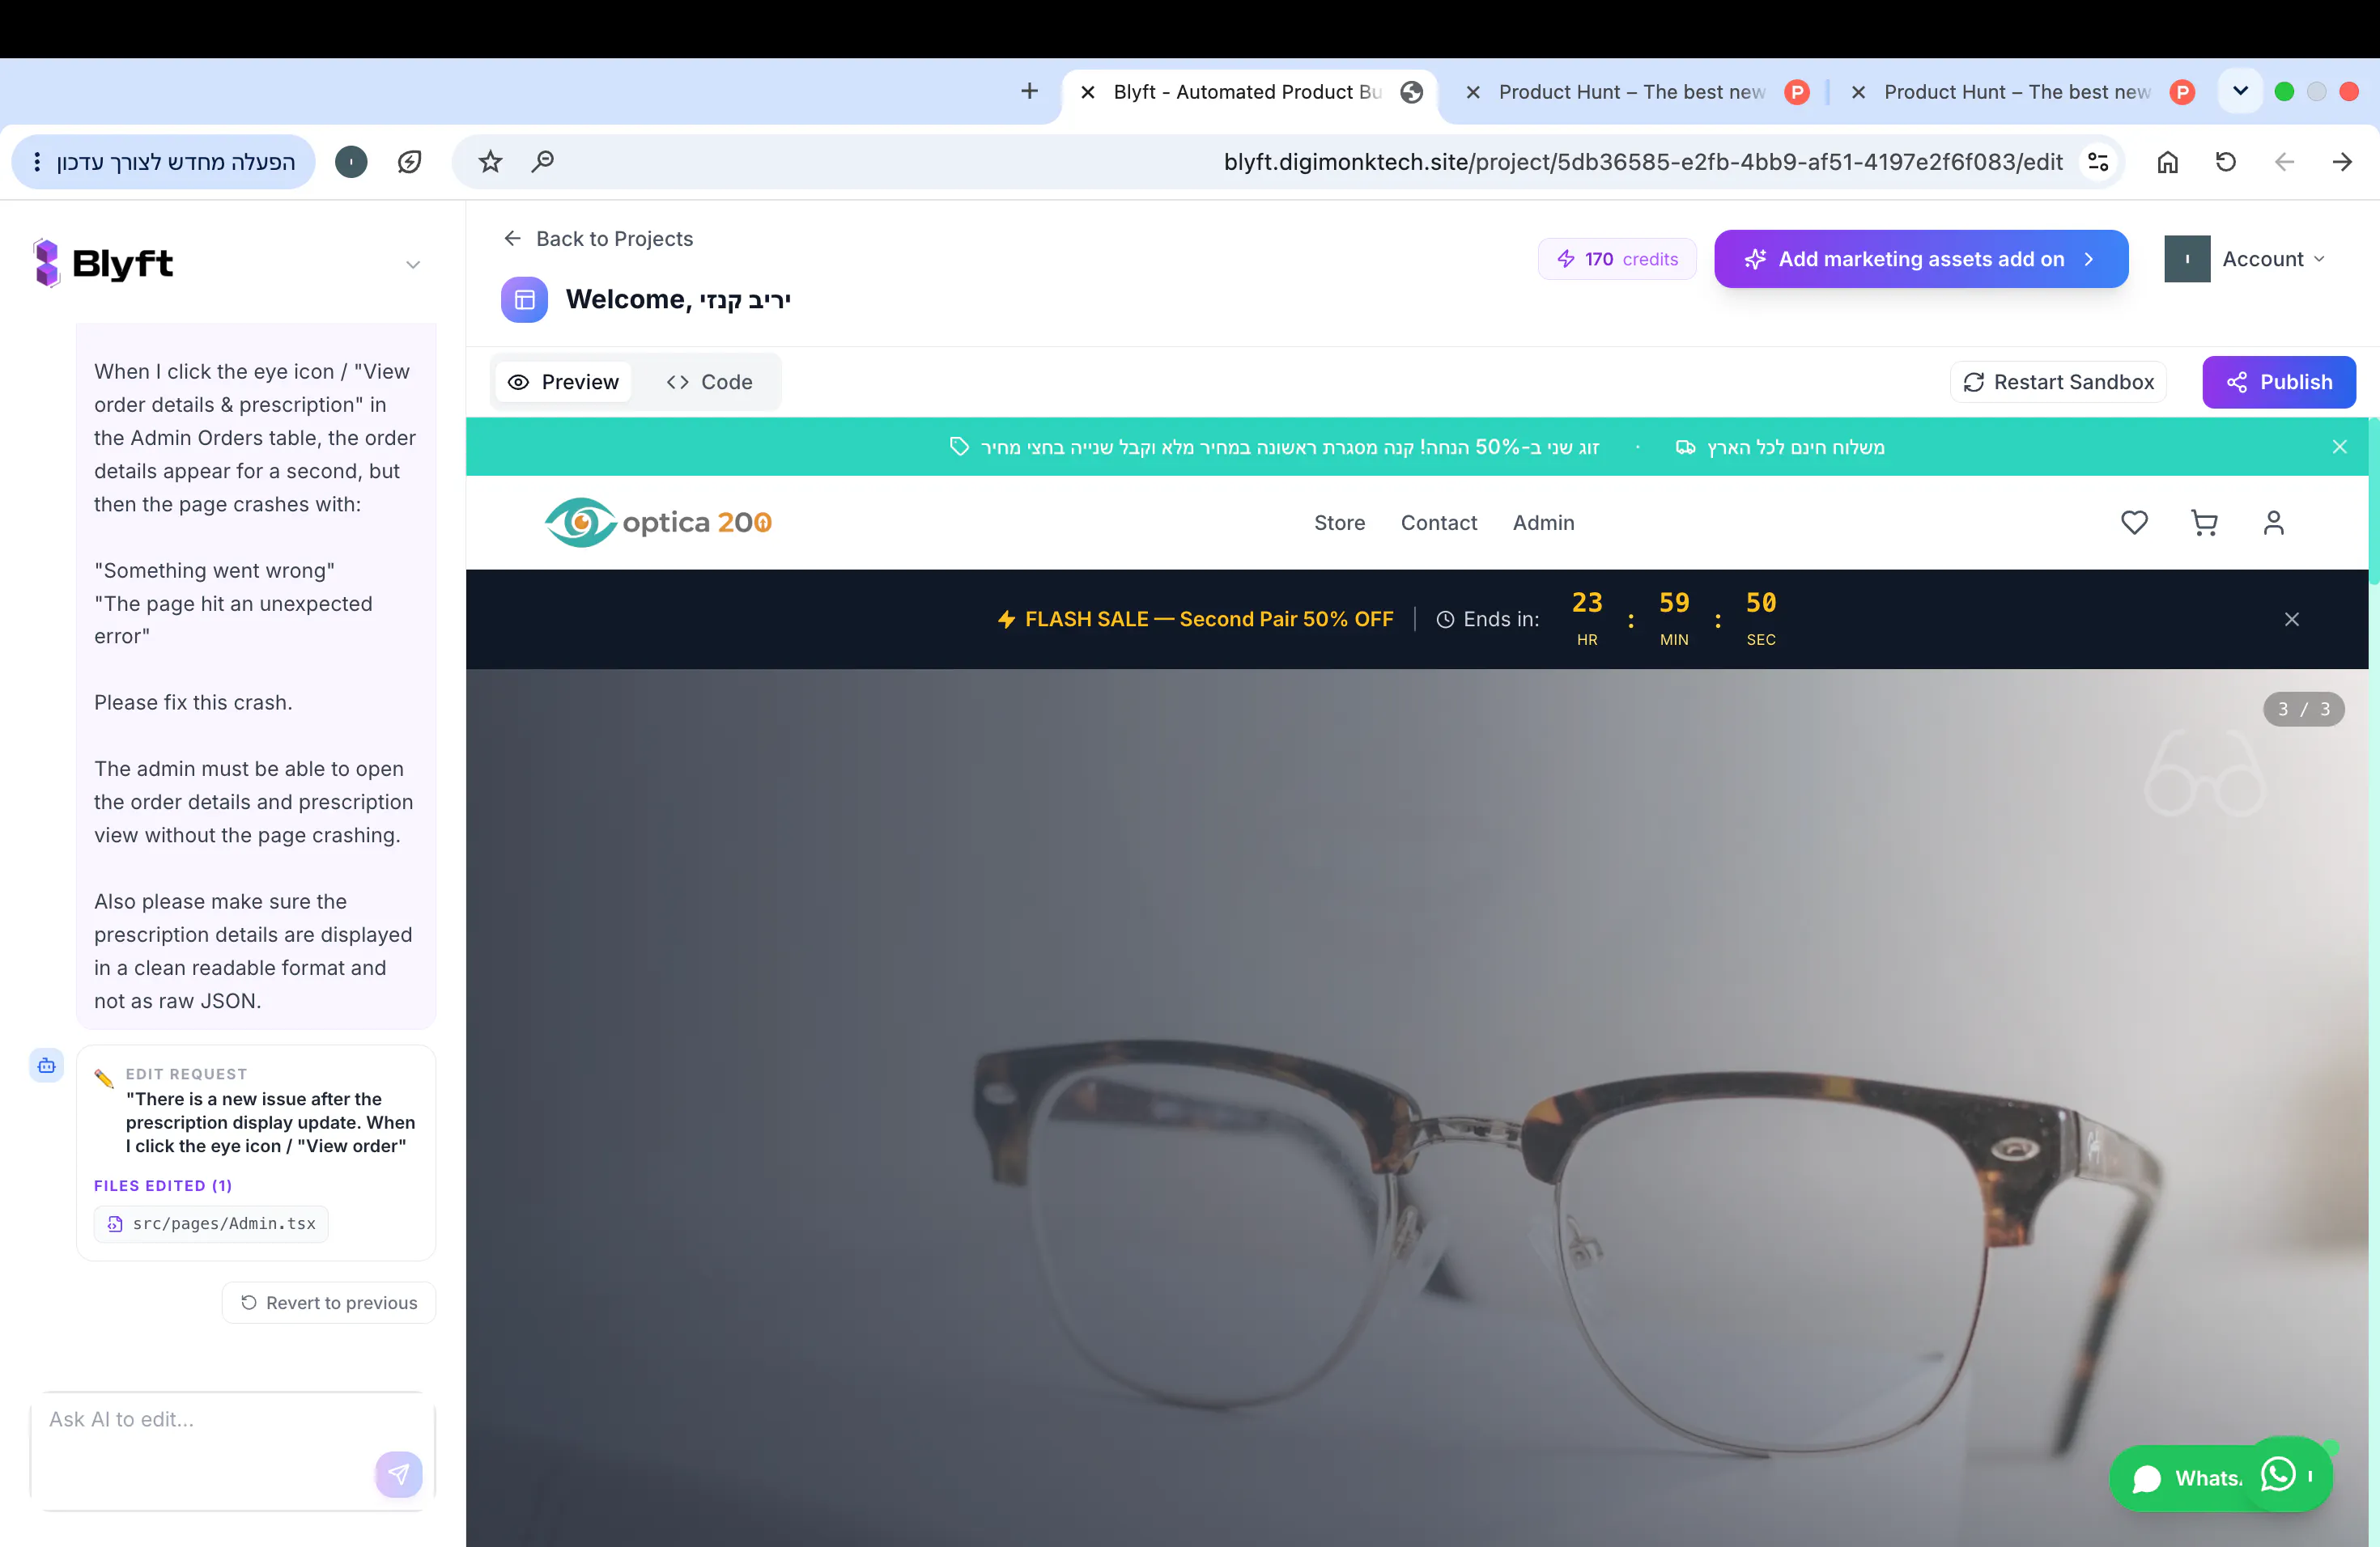Open site settings icon in address bar
2380x1547 pixels.
(x=2098, y=162)
